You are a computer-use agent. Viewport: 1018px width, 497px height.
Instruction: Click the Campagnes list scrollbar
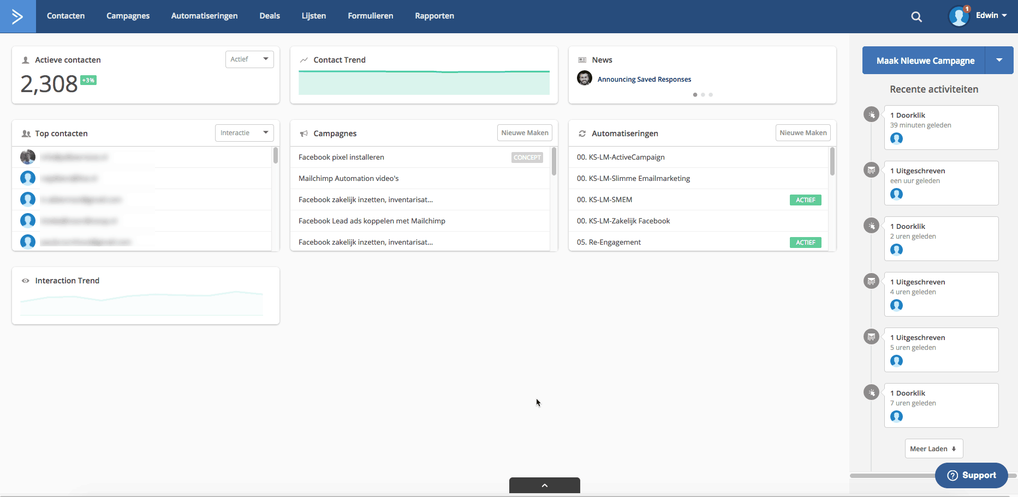point(553,162)
